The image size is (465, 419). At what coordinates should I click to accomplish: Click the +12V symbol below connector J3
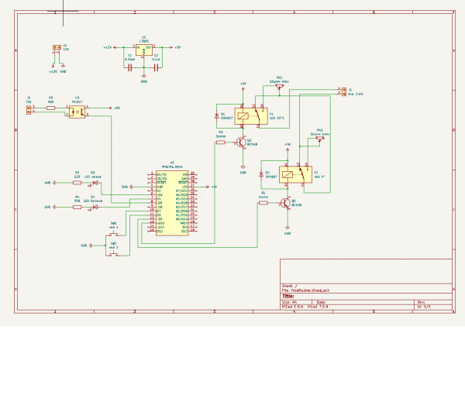53,66
